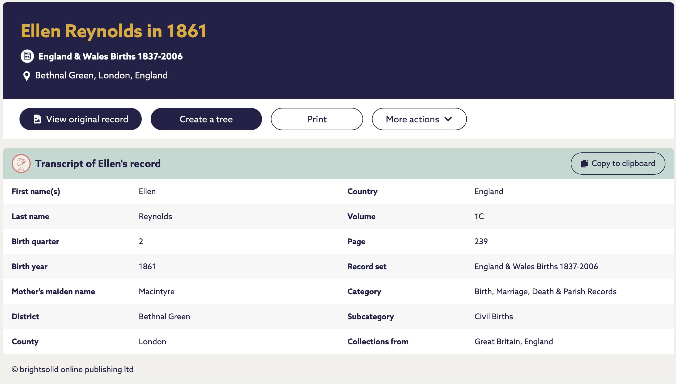The width and height of the screenshot is (676, 386).
Task: Open Create a tree
Action: click(x=206, y=119)
